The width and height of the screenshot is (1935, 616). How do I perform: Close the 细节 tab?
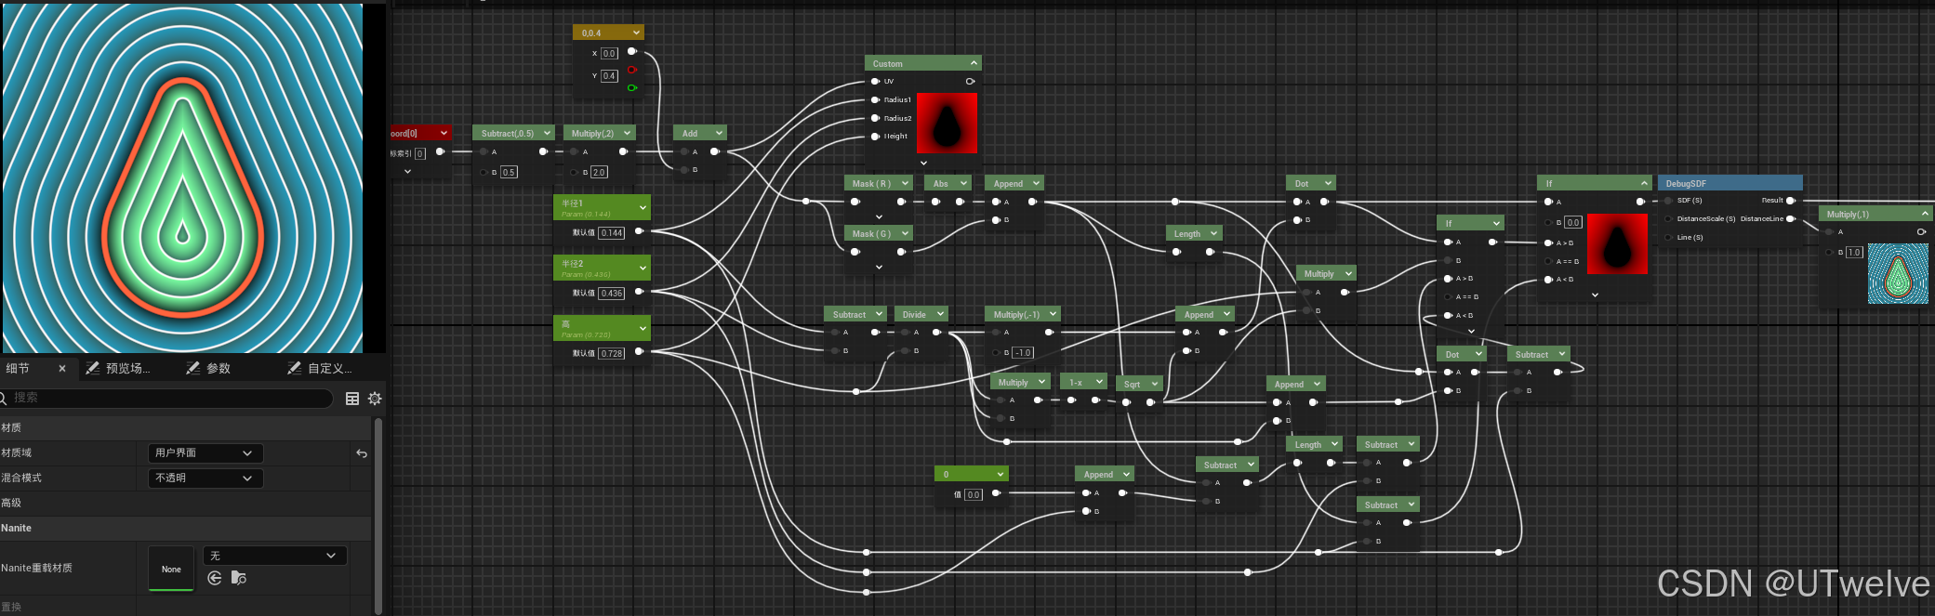[x=62, y=369]
